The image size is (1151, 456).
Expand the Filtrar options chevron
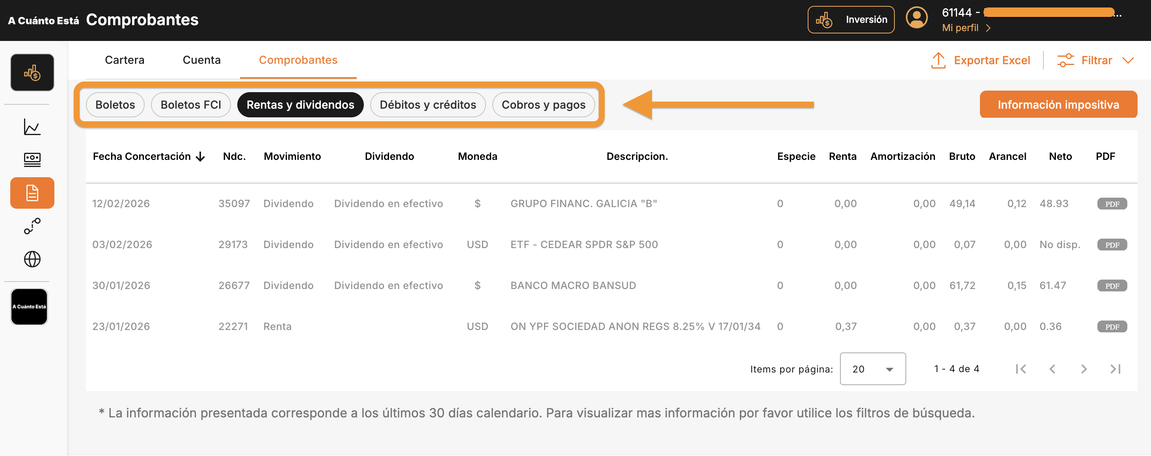1128,60
